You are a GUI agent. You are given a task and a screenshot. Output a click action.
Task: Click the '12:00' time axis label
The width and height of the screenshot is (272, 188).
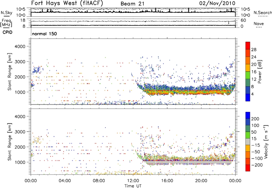pyautogui.click(x=133, y=181)
